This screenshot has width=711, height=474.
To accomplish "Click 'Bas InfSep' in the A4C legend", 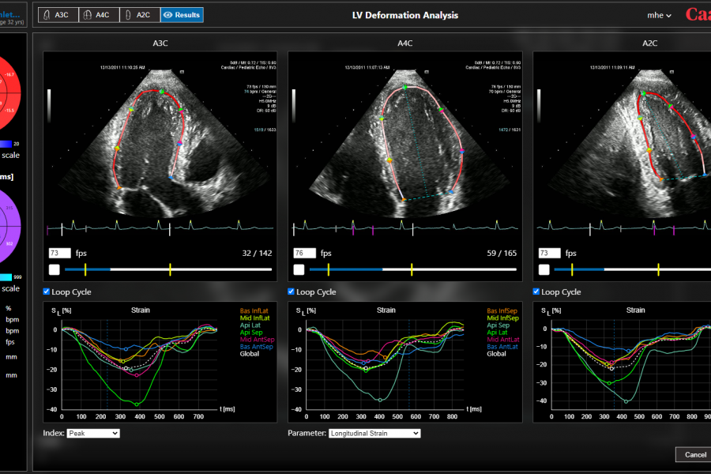I will coord(502,310).
